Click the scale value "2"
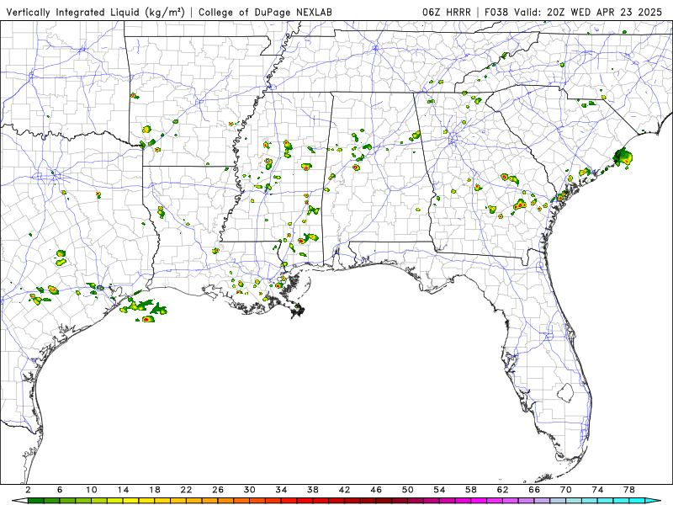Screen dimensions: 673x505 [x=28, y=490]
